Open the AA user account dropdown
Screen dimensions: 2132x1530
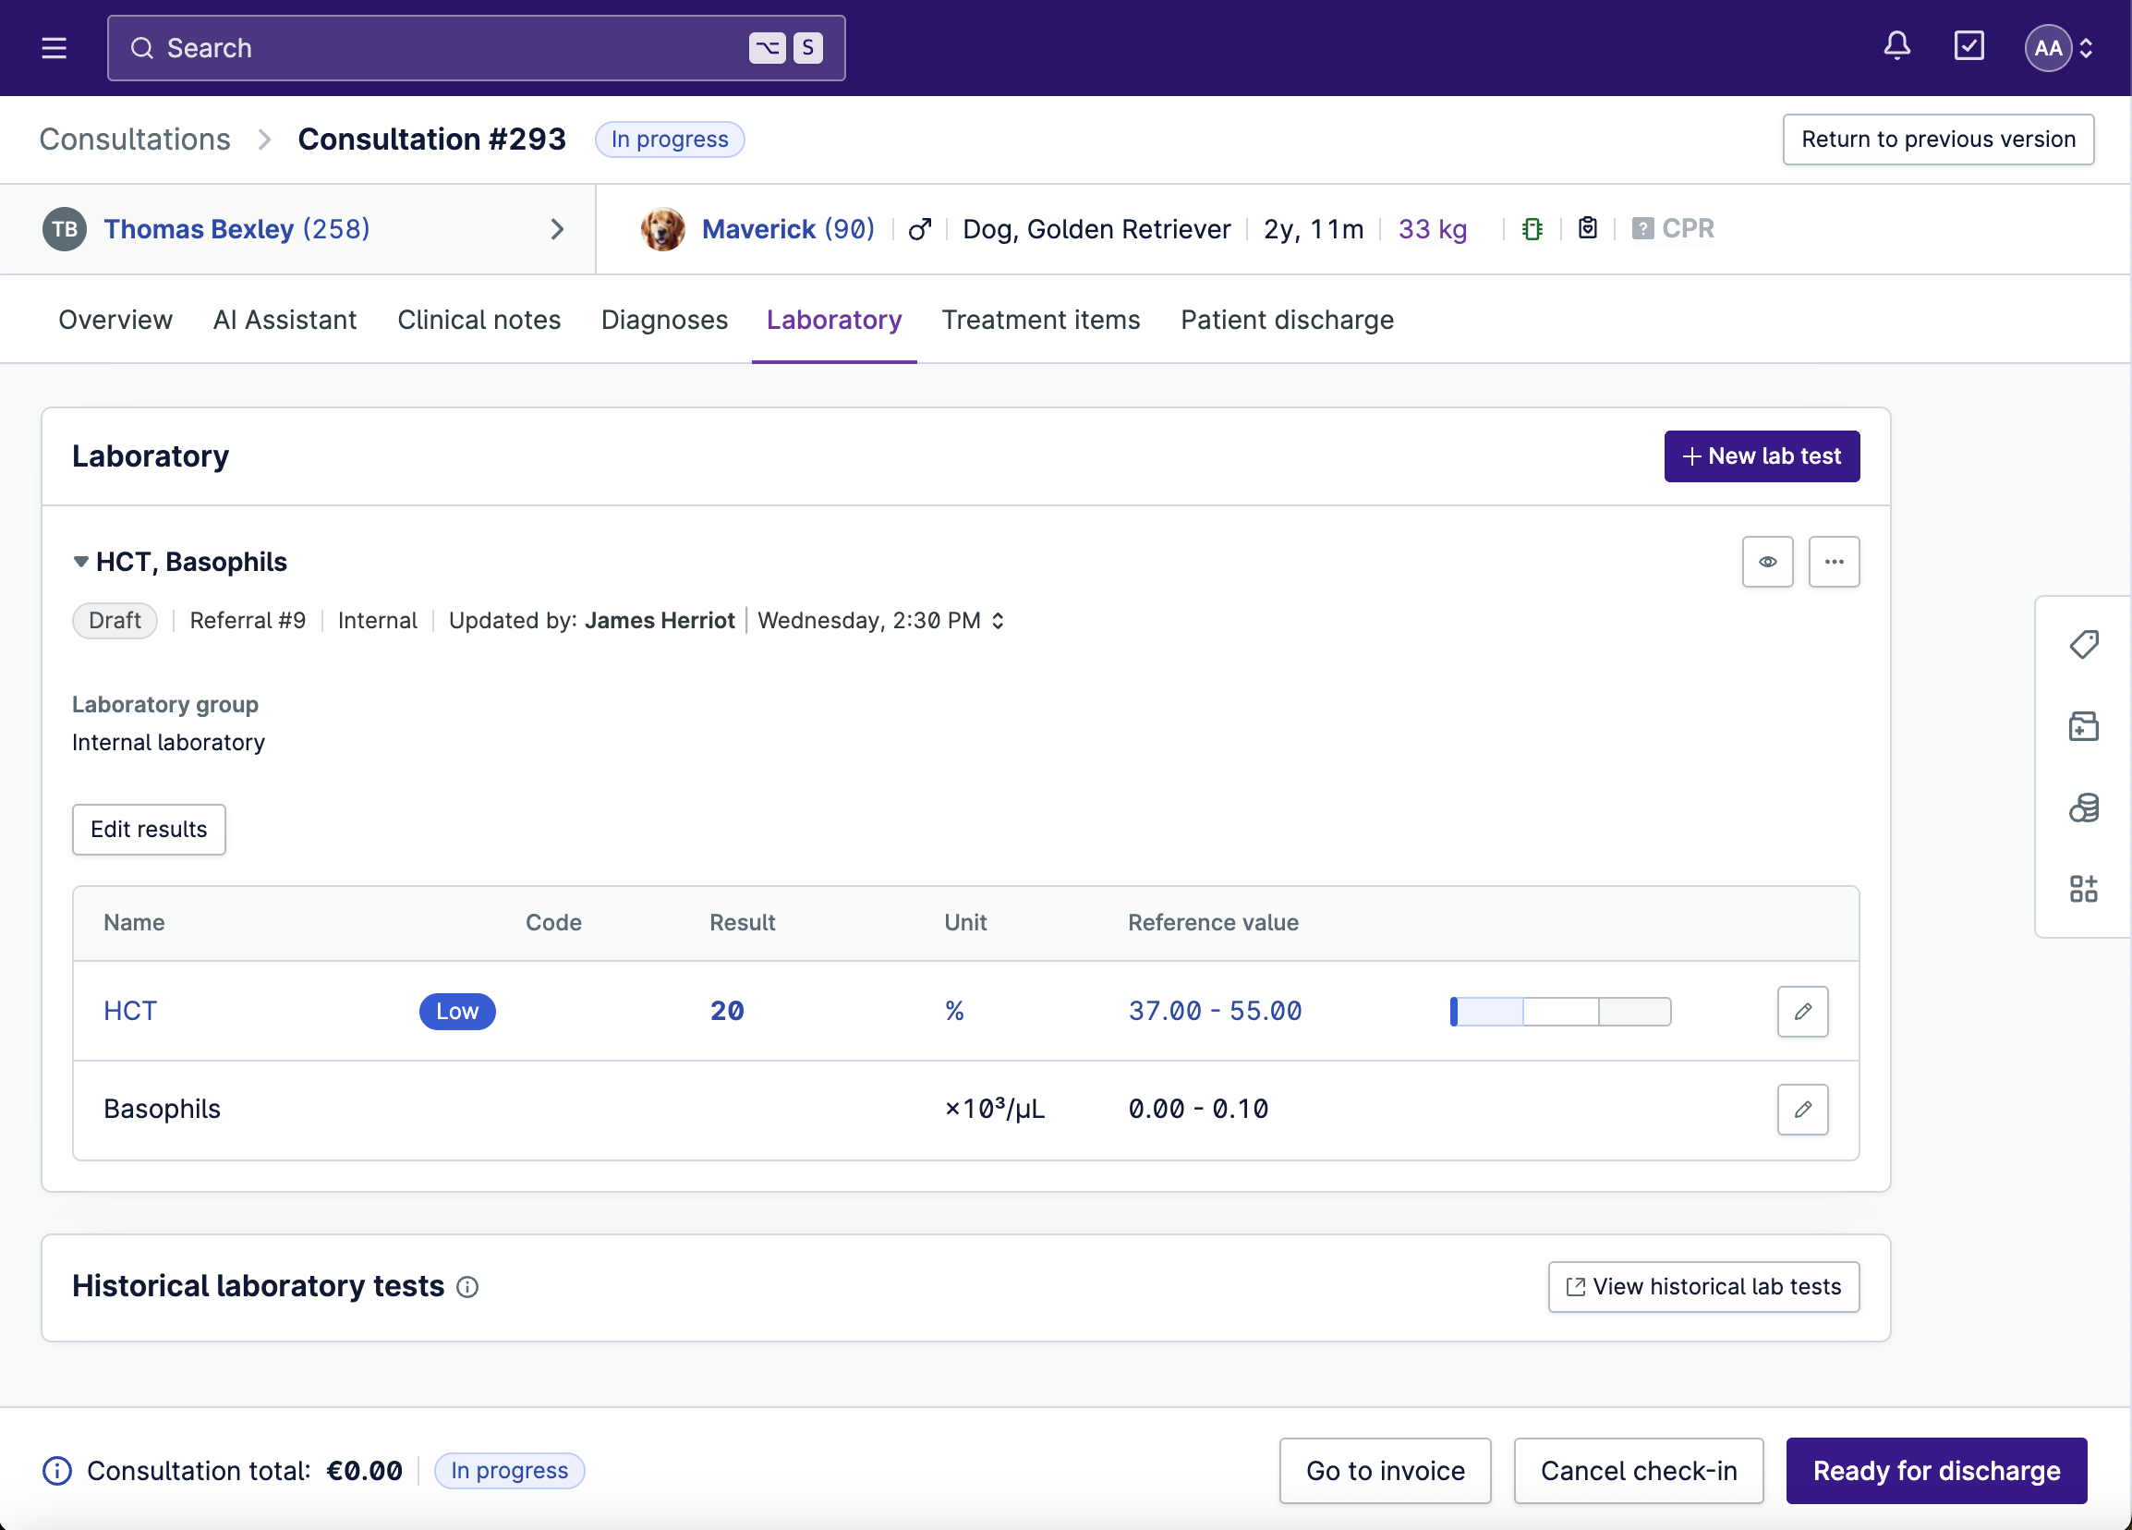pos(2059,48)
